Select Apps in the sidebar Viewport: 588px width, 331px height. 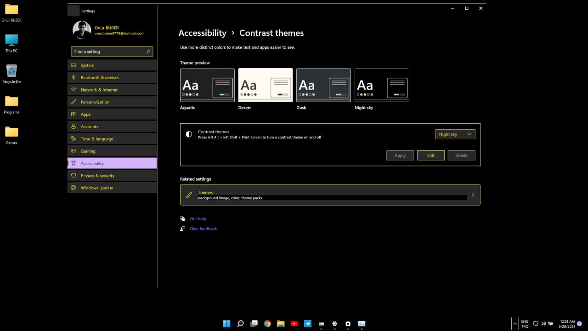(112, 114)
